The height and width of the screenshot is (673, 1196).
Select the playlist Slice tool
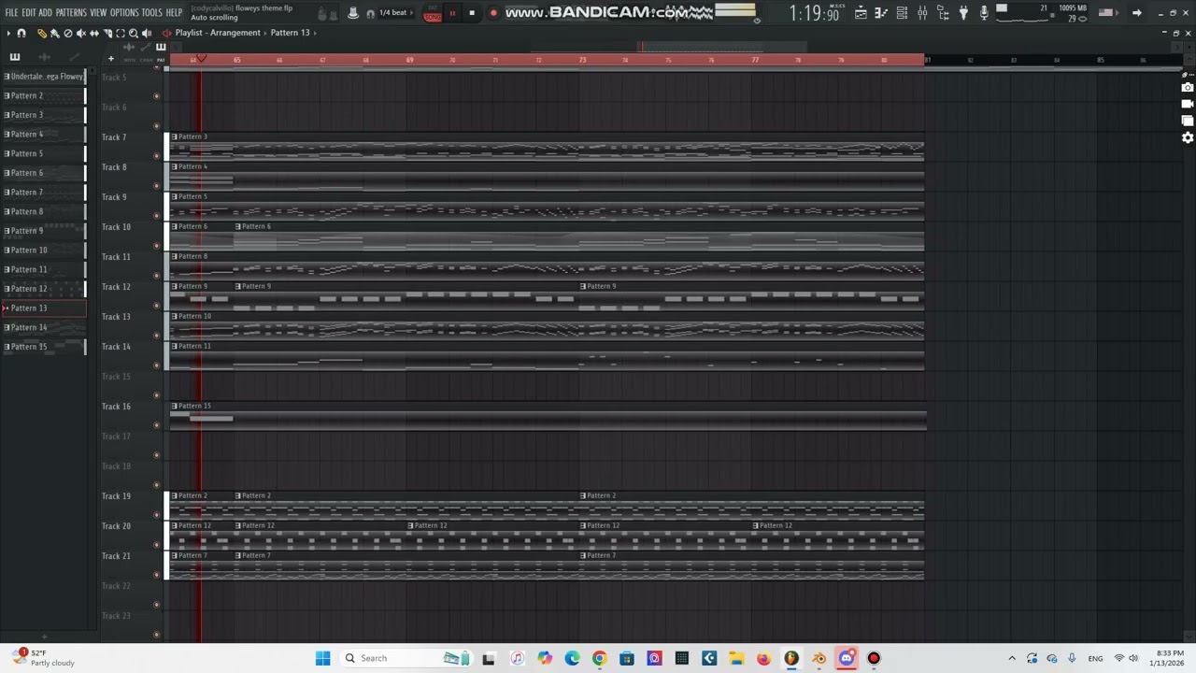pos(107,33)
